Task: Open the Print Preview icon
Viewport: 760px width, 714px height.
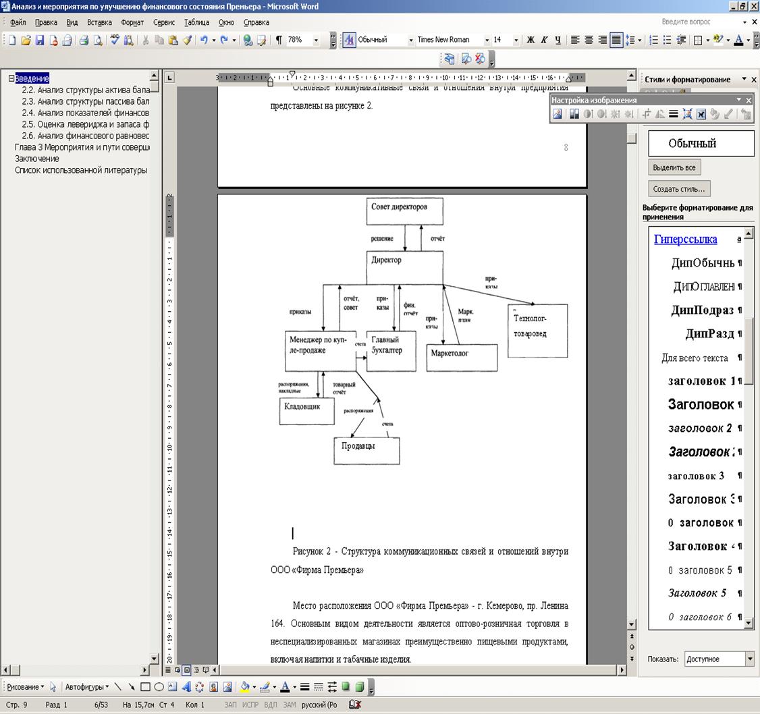Action: (98, 40)
